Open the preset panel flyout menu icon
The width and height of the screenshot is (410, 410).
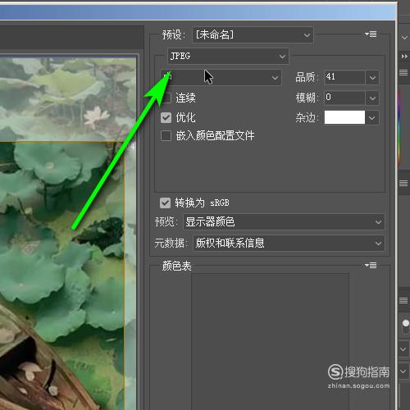371,34
